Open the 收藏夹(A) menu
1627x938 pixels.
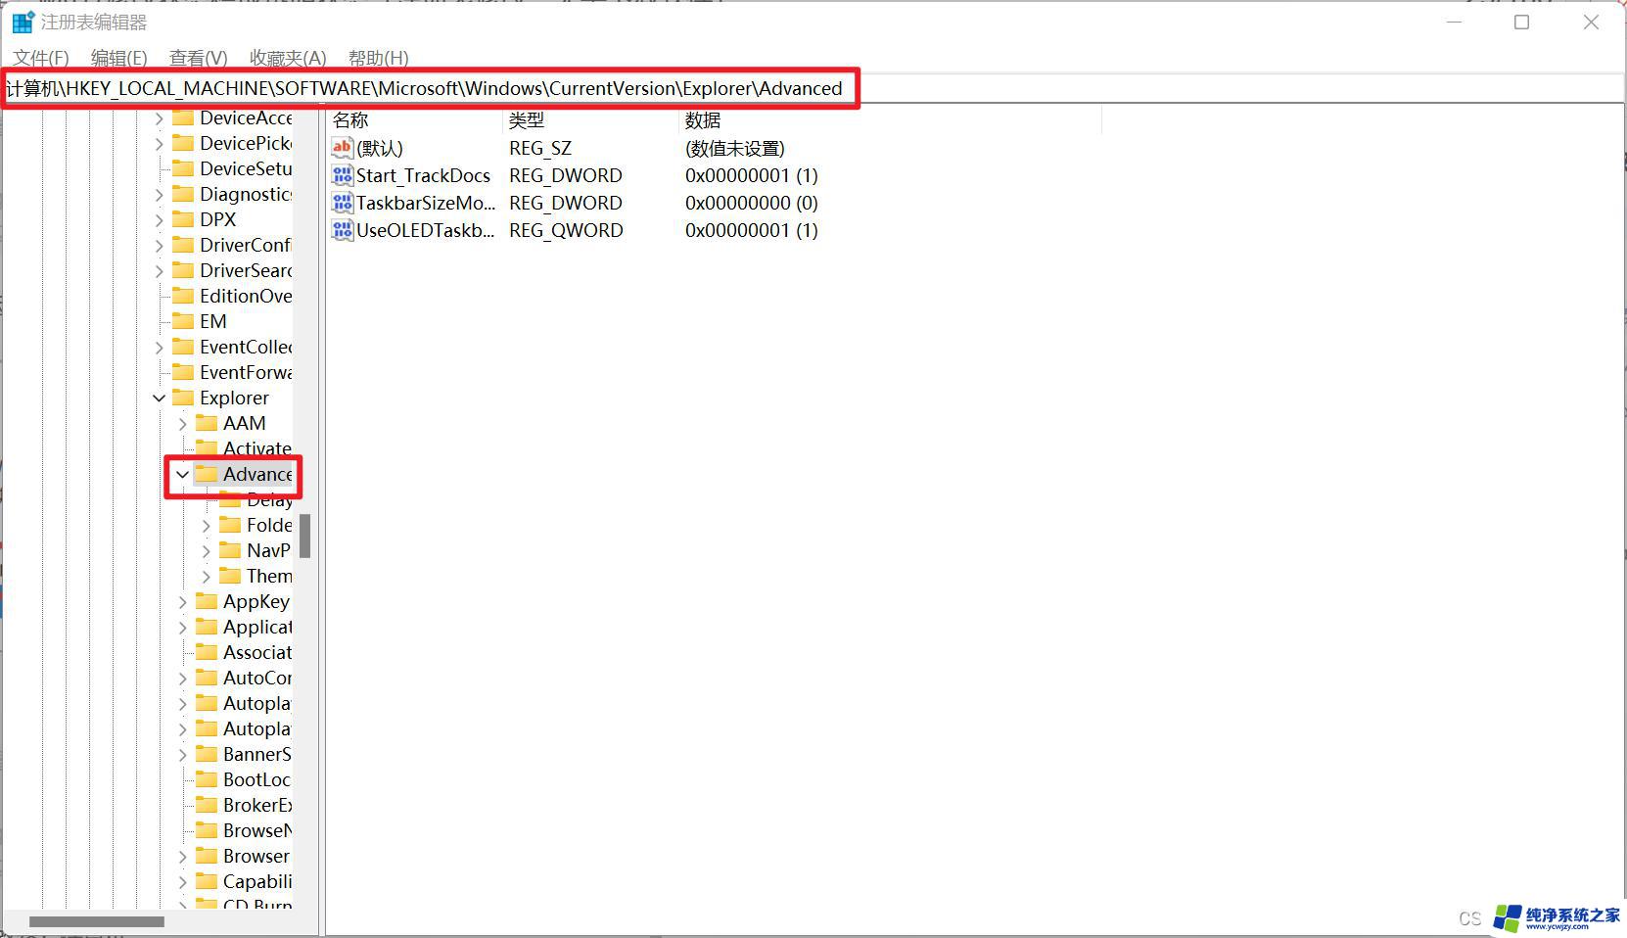[288, 58]
